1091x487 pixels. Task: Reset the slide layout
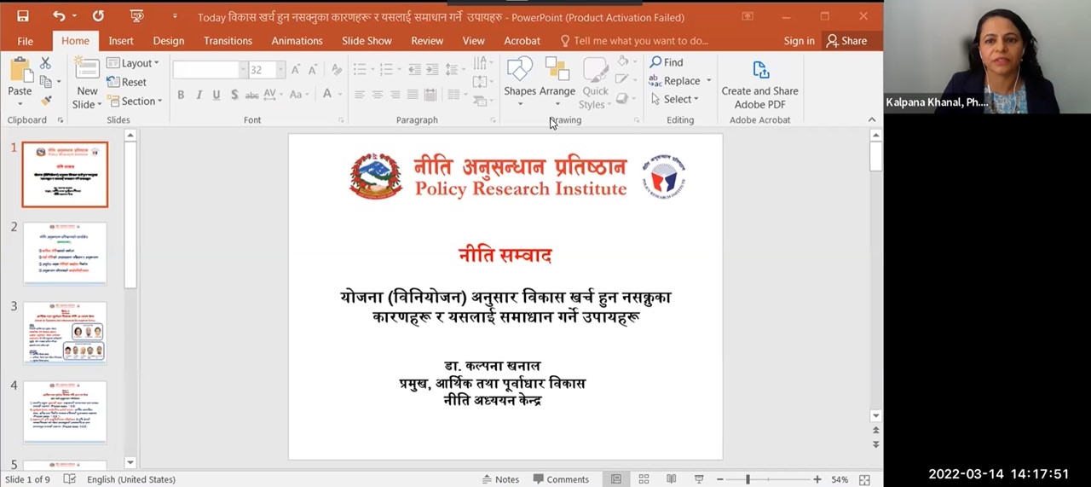click(126, 82)
